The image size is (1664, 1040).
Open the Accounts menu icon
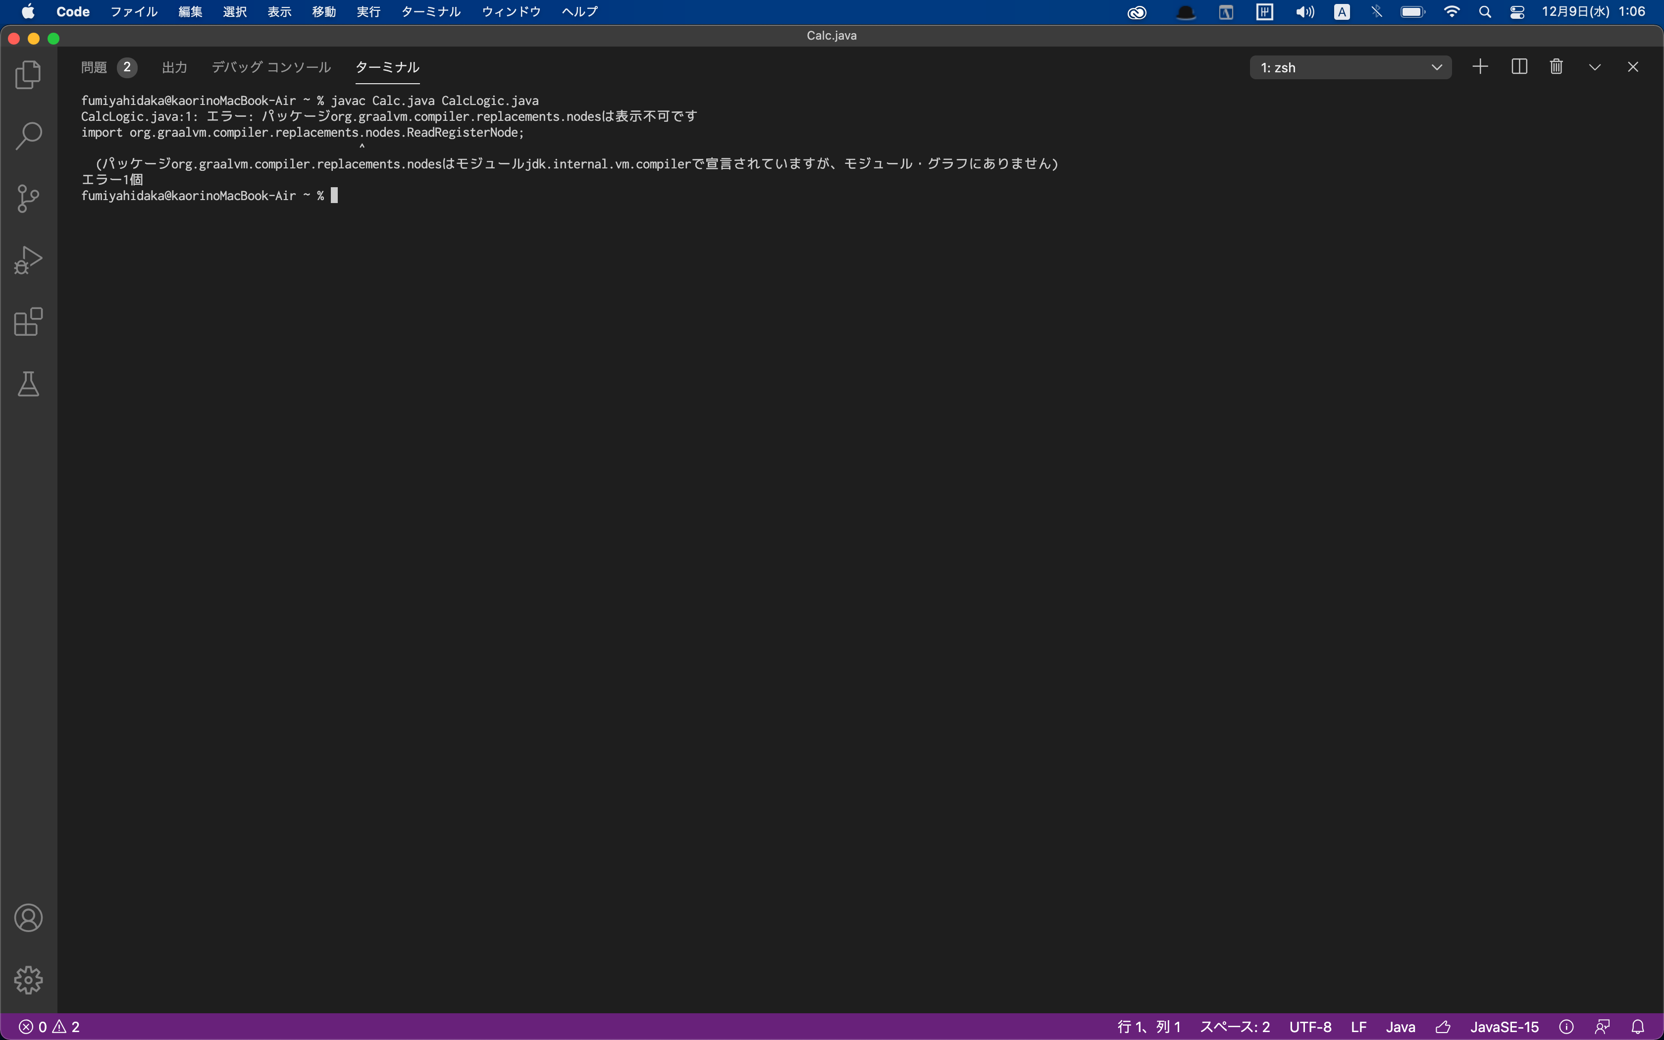tap(28, 918)
